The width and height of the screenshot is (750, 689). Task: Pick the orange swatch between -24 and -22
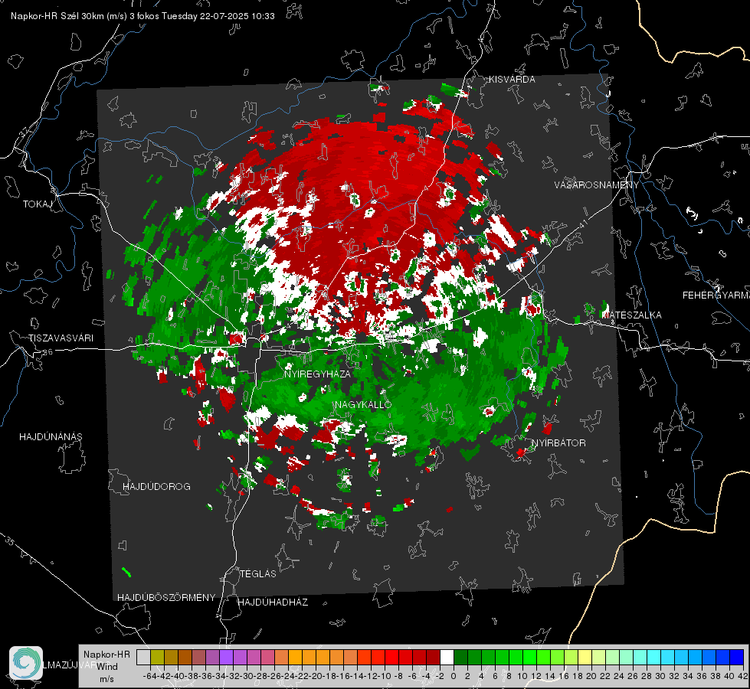295,657
